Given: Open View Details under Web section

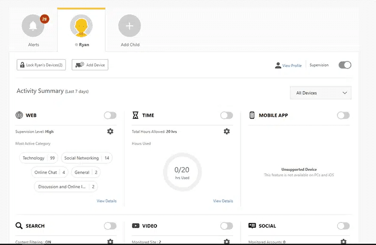Looking at the screenshot, I should pyautogui.click(x=107, y=201).
